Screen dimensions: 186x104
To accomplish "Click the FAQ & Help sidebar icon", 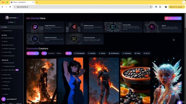I will (x=2, y=89).
